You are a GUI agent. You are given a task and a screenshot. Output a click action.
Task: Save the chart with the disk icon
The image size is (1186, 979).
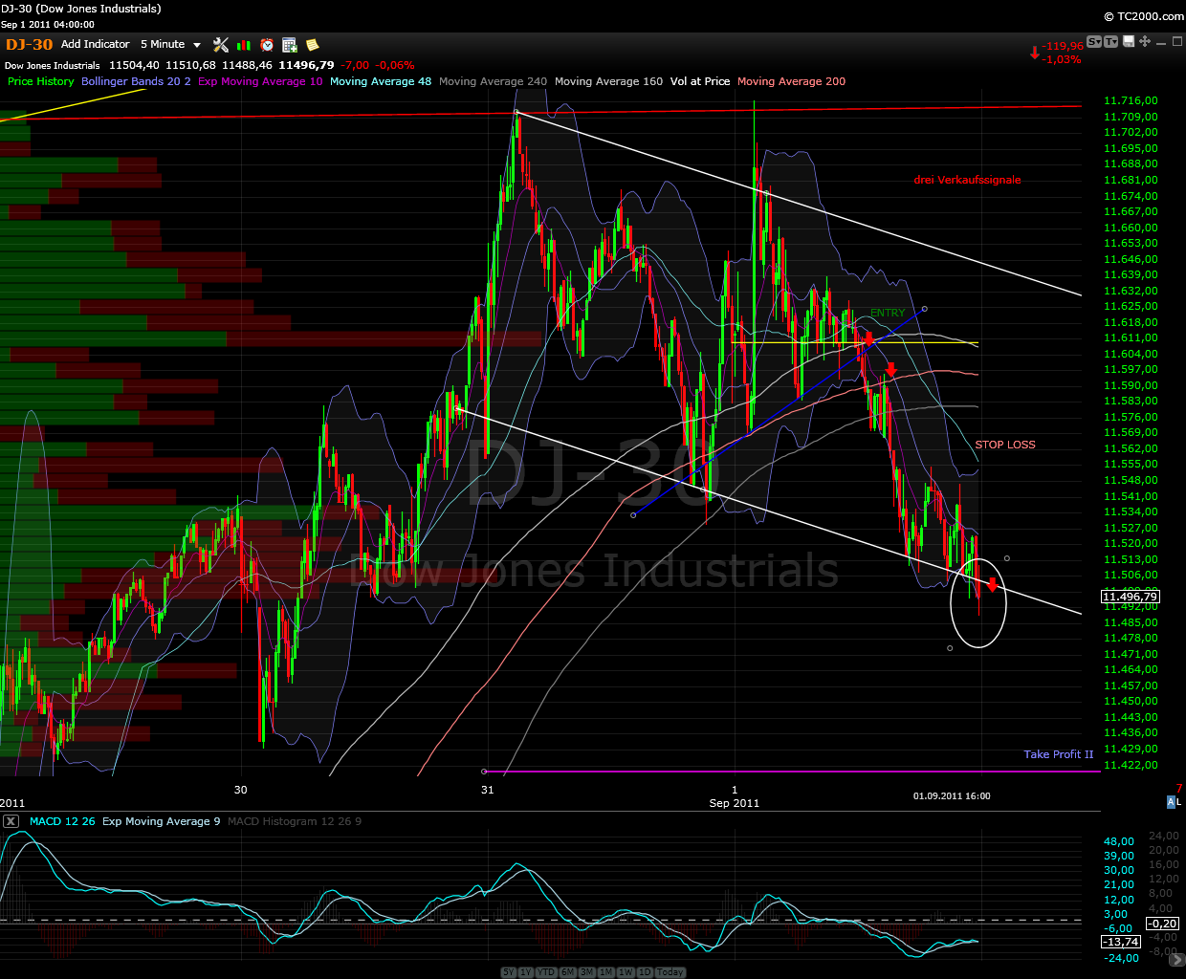click(1128, 41)
